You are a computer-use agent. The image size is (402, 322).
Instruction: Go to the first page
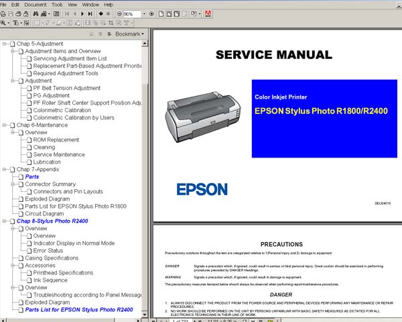(67, 14)
